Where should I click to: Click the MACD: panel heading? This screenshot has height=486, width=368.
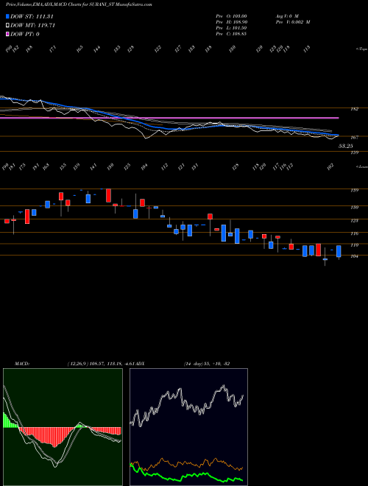coord(22,364)
